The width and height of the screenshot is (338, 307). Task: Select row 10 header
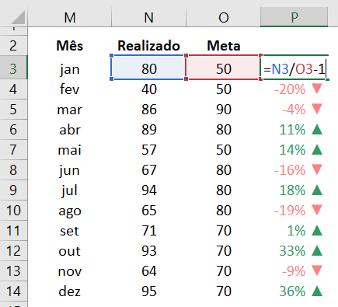pyautogui.click(x=13, y=211)
